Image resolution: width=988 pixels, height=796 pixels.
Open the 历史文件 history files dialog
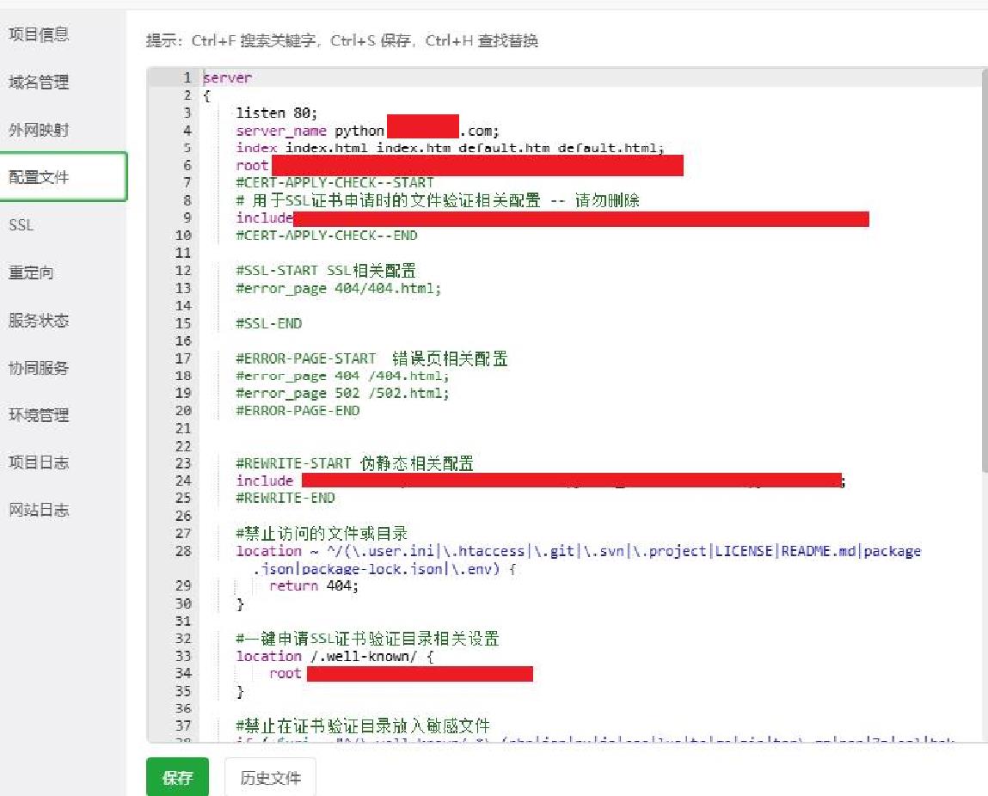271,776
